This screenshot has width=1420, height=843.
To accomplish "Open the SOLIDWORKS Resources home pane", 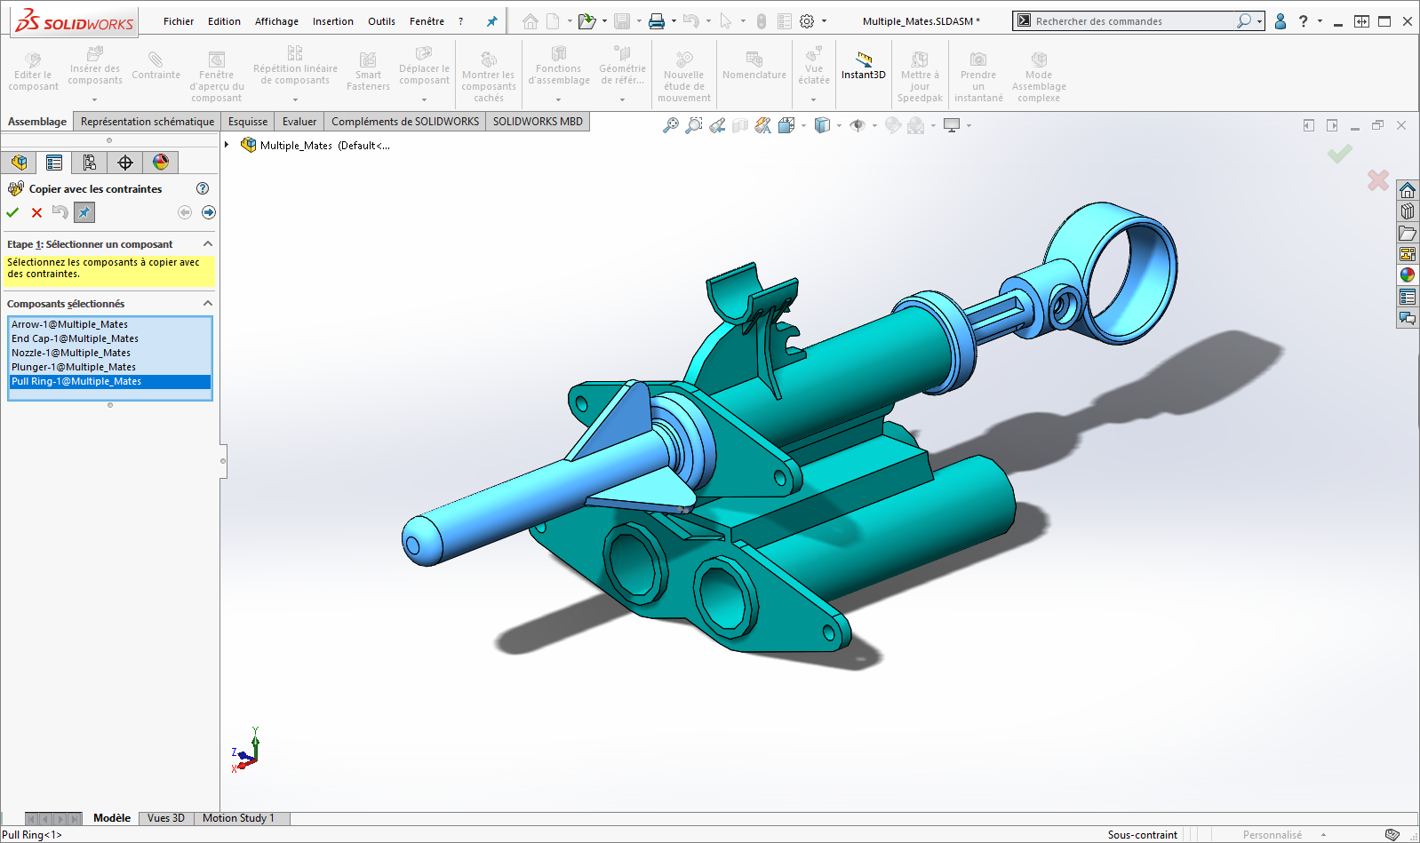I will click(1407, 190).
